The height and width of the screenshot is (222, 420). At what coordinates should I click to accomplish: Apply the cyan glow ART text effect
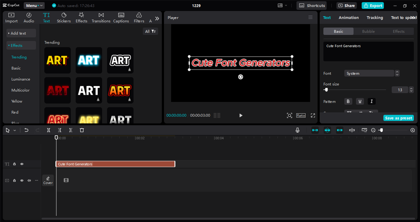89,60
